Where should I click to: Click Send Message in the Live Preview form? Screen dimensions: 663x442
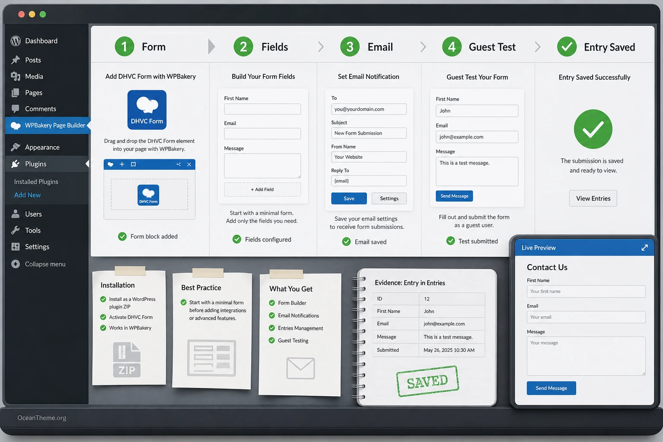(551, 388)
